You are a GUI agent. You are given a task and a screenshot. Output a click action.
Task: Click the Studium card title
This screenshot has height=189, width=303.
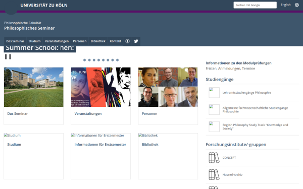pyautogui.click(x=14, y=145)
